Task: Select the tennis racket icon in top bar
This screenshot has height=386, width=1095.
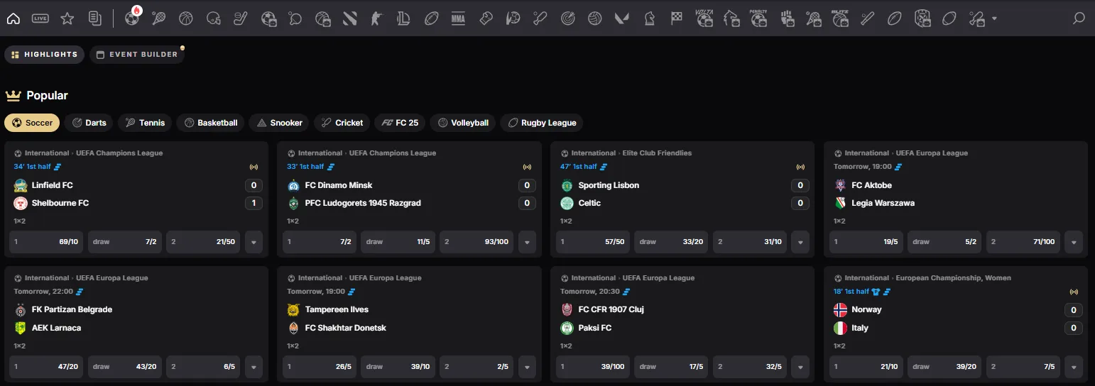Action: click(x=159, y=18)
